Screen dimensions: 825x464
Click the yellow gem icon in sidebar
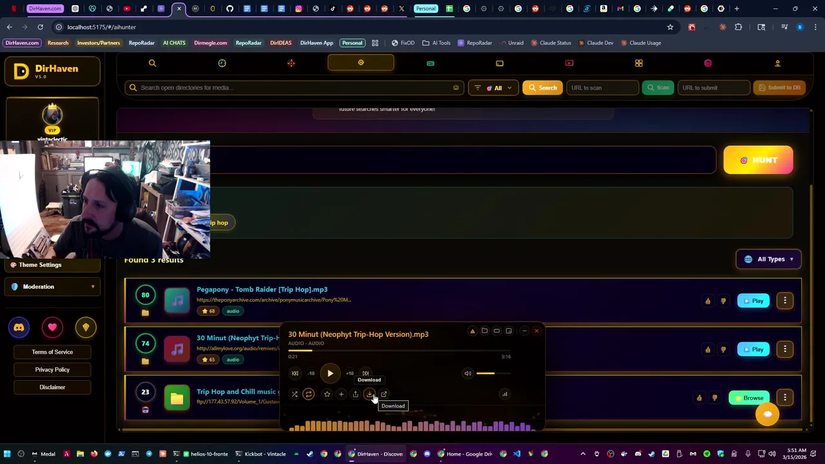(x=86, y=327)
